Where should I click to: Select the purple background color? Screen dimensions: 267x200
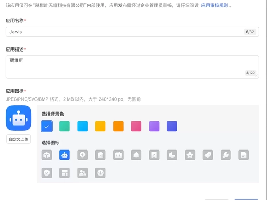coord(154,126)
